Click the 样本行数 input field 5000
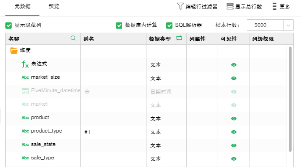The width and height of the screenshot is (301, 167). [x=265, y=25]
